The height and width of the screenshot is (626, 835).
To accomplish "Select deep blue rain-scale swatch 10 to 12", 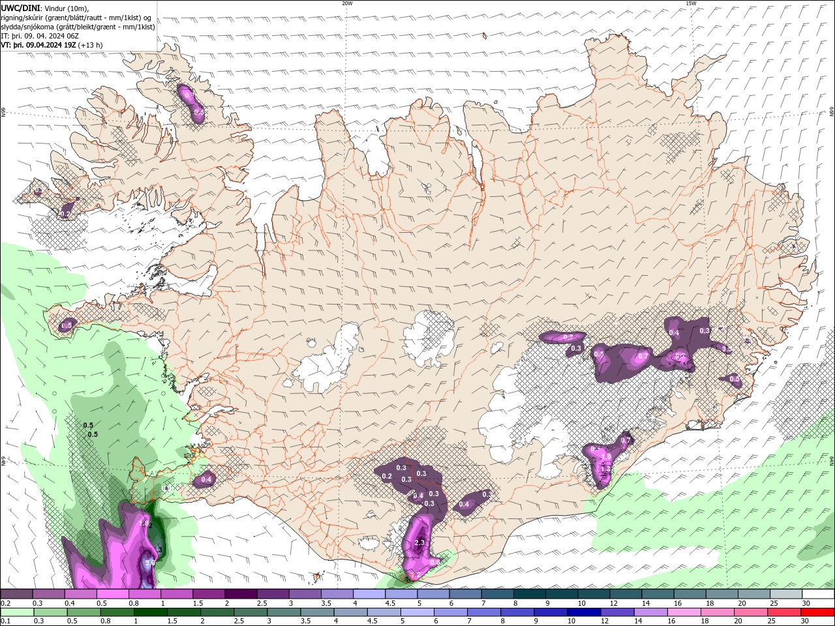I will click(x=584, y=612).
